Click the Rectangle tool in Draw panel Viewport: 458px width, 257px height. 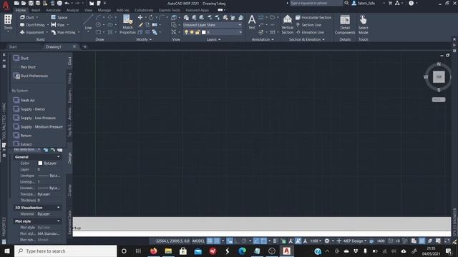pyautogui.click(x=99, y=32)
